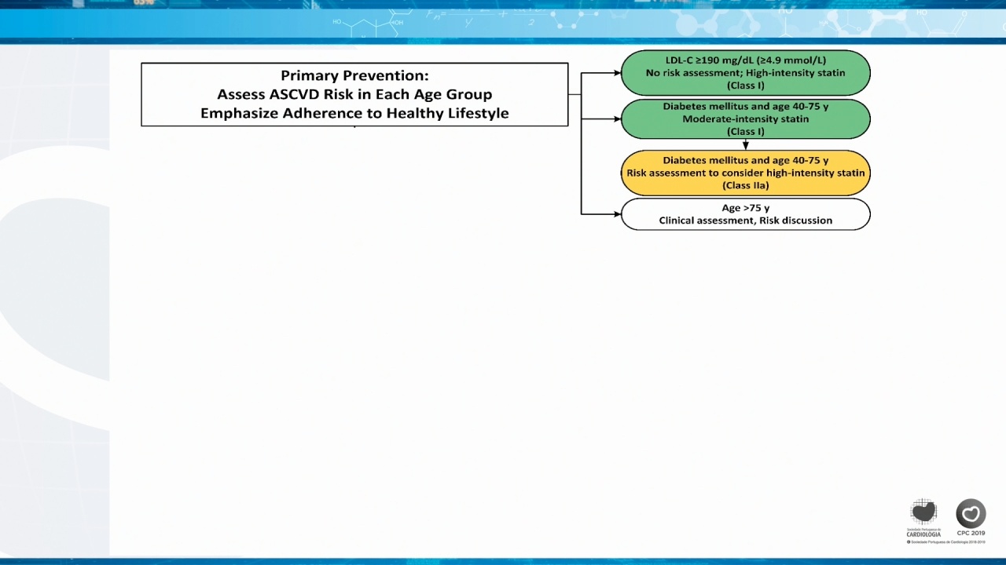Select the LDL-C ≥190 mg/dL green box
This screenshot has height=565, width=1006.
[745, 73]
